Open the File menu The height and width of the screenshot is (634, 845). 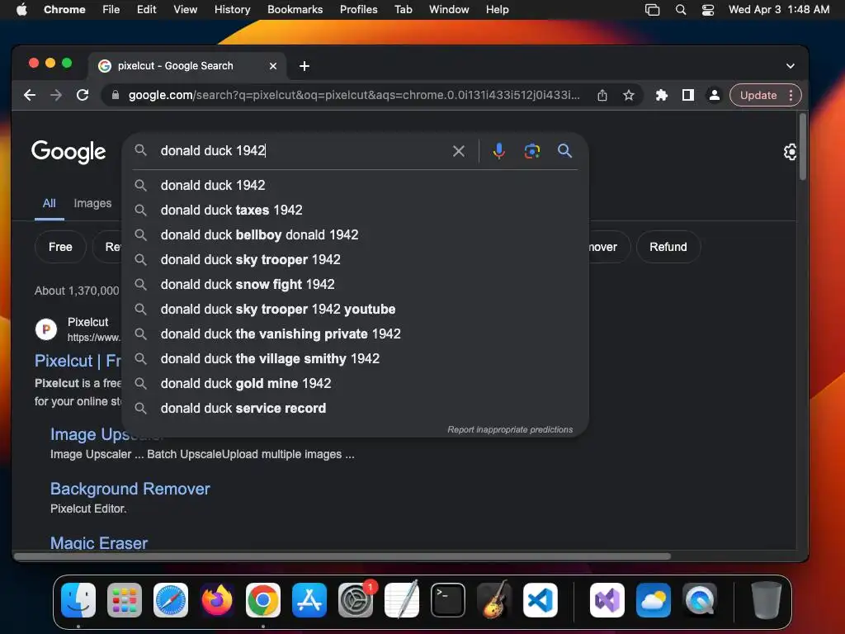coord(111,9)
